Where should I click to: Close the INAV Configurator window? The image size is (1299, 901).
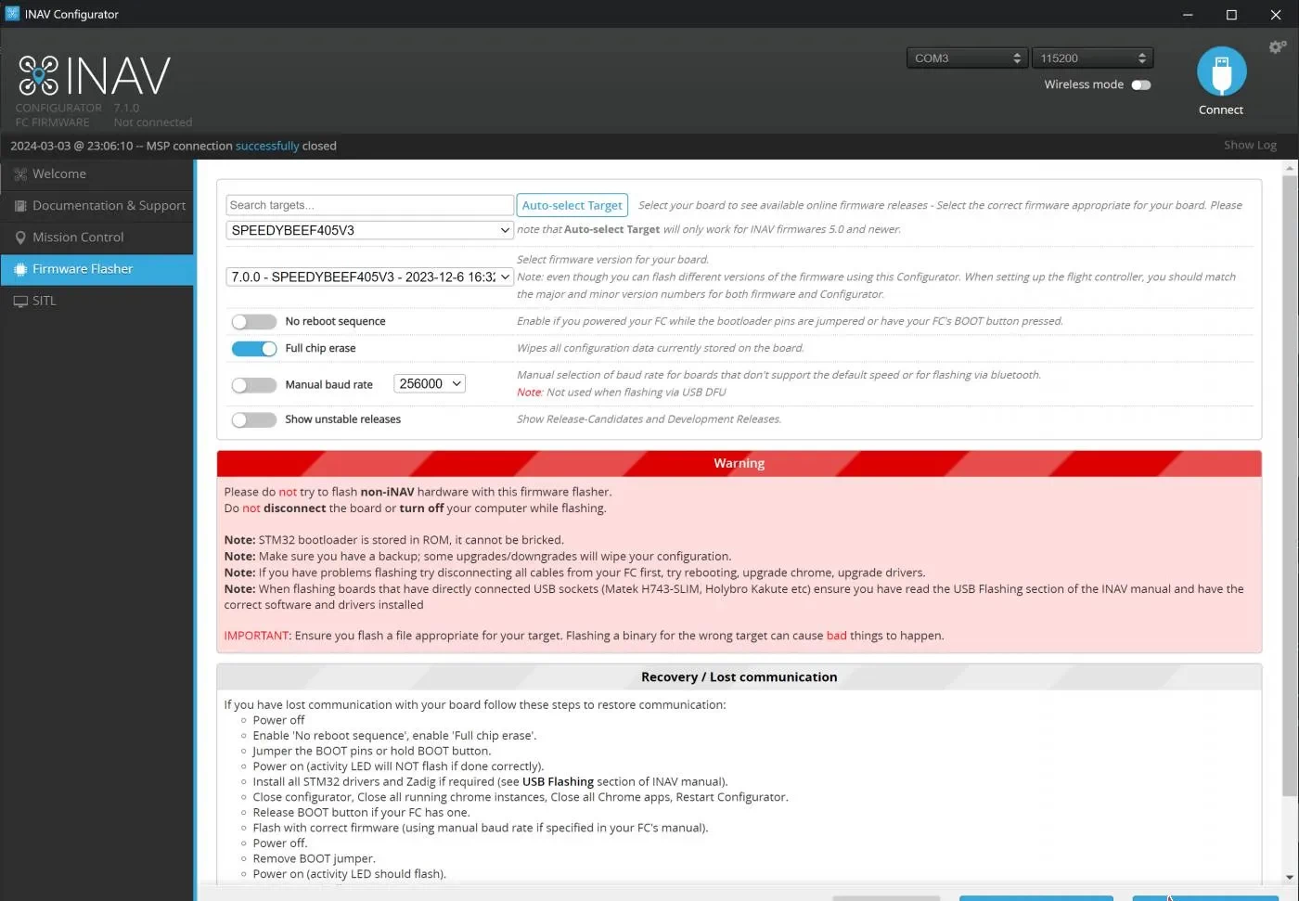pyautogui.click(x=1276, y=14)
